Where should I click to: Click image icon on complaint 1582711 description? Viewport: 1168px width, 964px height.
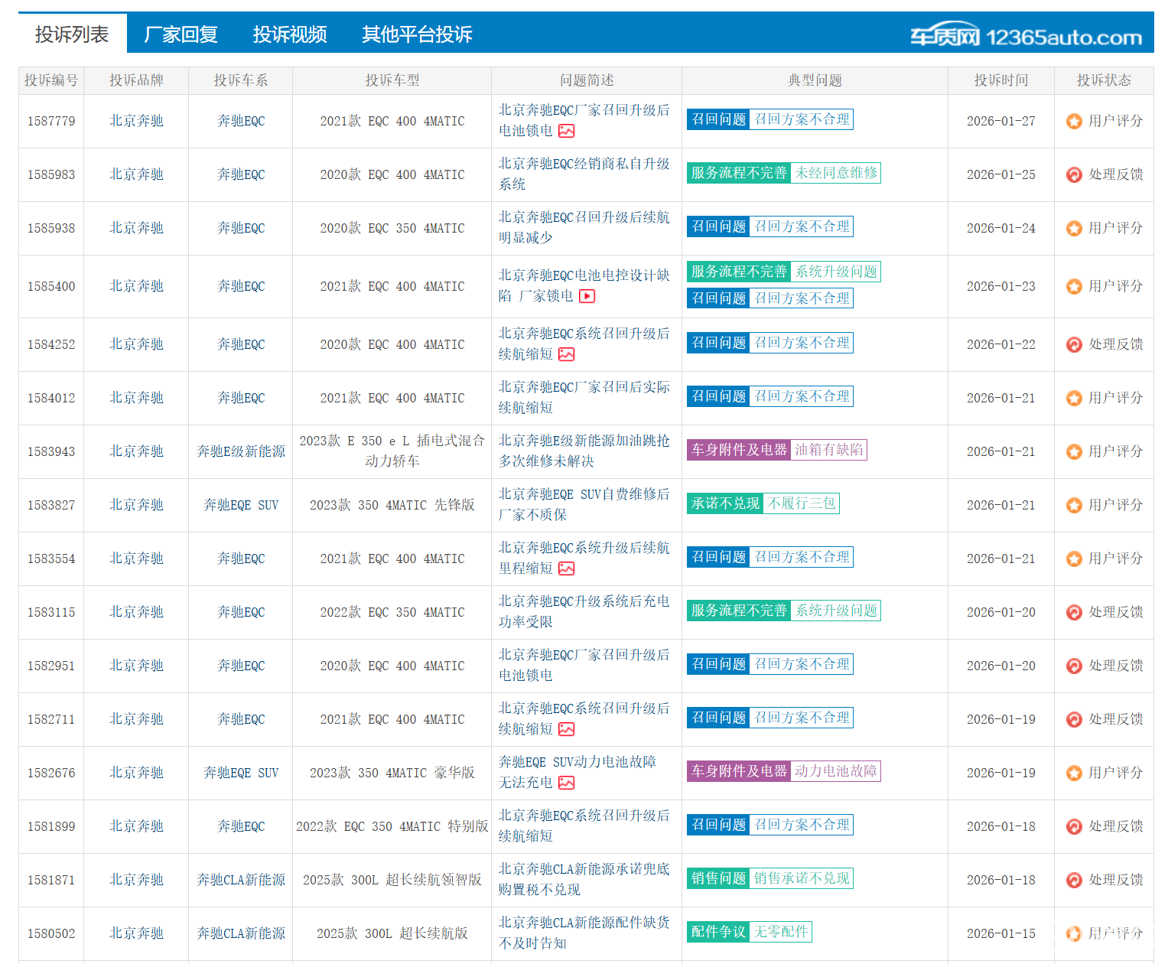(566, 729)
